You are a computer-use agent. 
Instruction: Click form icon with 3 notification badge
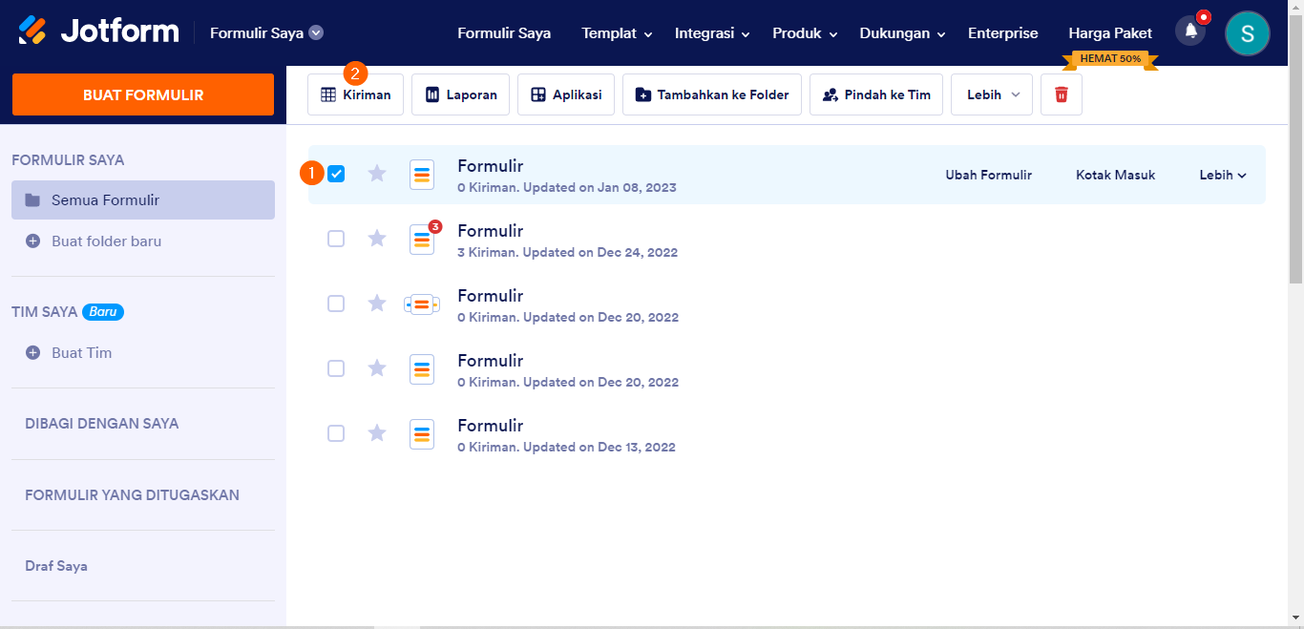[422, 239]
